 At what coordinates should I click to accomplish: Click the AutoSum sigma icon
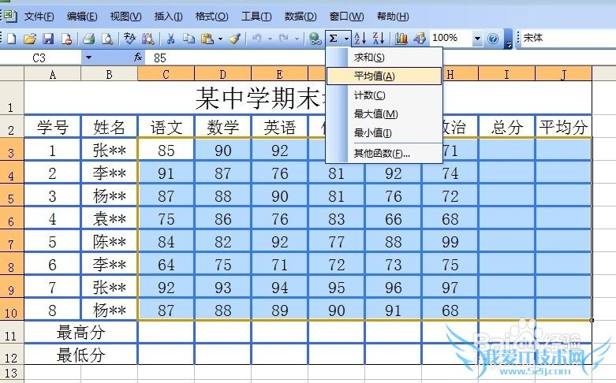click(x=334, y=39)
